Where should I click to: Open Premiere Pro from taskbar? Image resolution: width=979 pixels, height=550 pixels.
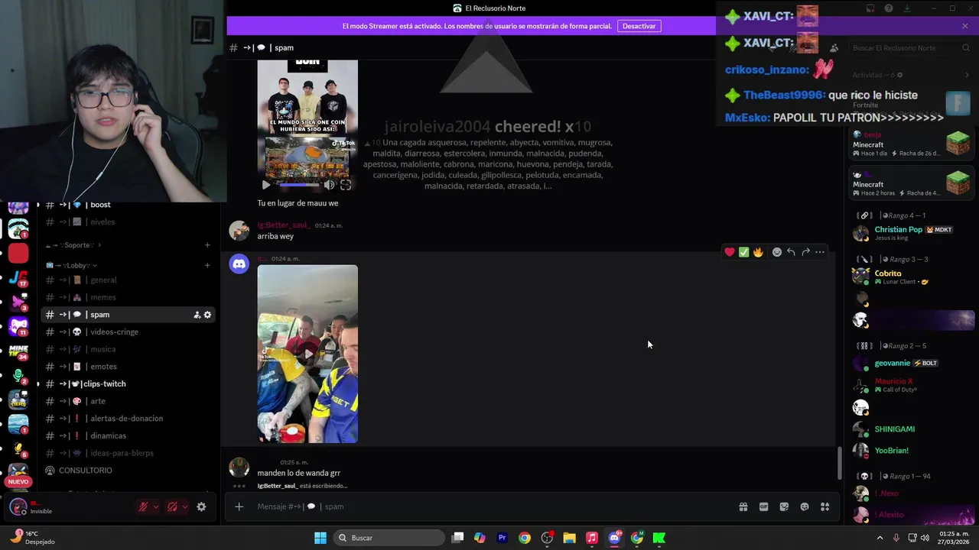click(x=503, y=538)
